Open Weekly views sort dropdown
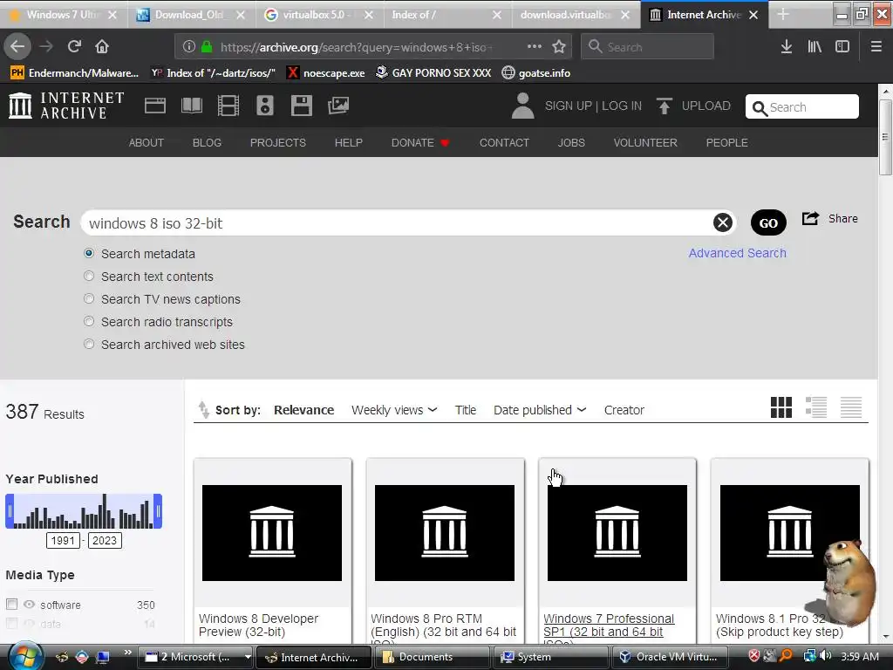The image size is (893, 670). tap(394, 410)
